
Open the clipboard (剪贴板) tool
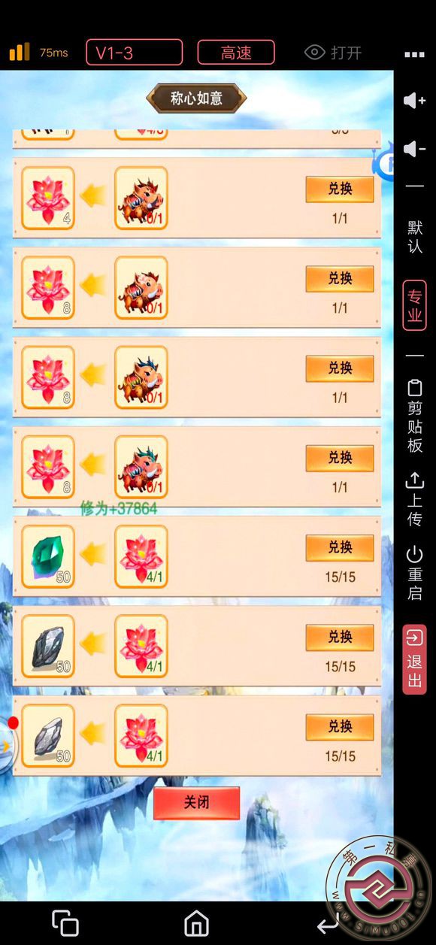pos(415,416)
